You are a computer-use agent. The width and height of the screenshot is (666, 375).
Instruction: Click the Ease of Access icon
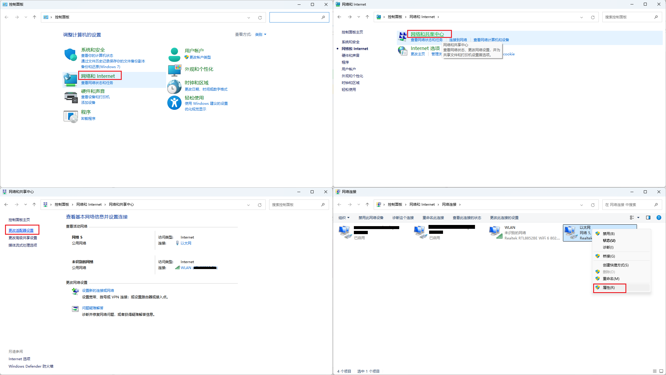(x=174, y=103)
